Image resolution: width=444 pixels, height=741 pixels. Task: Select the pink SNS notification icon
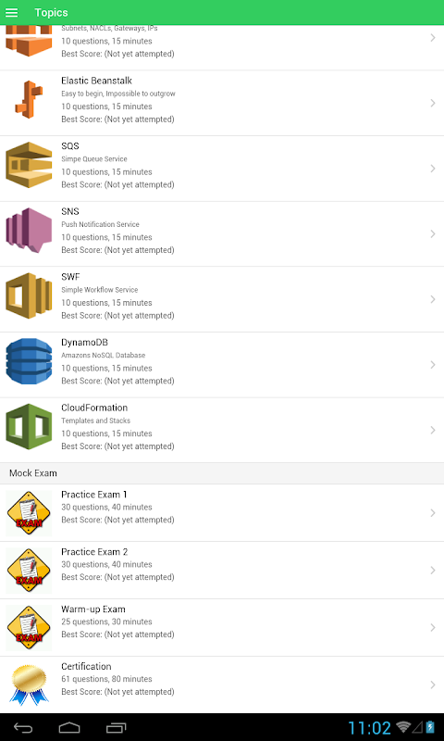(x=29, y=230)
